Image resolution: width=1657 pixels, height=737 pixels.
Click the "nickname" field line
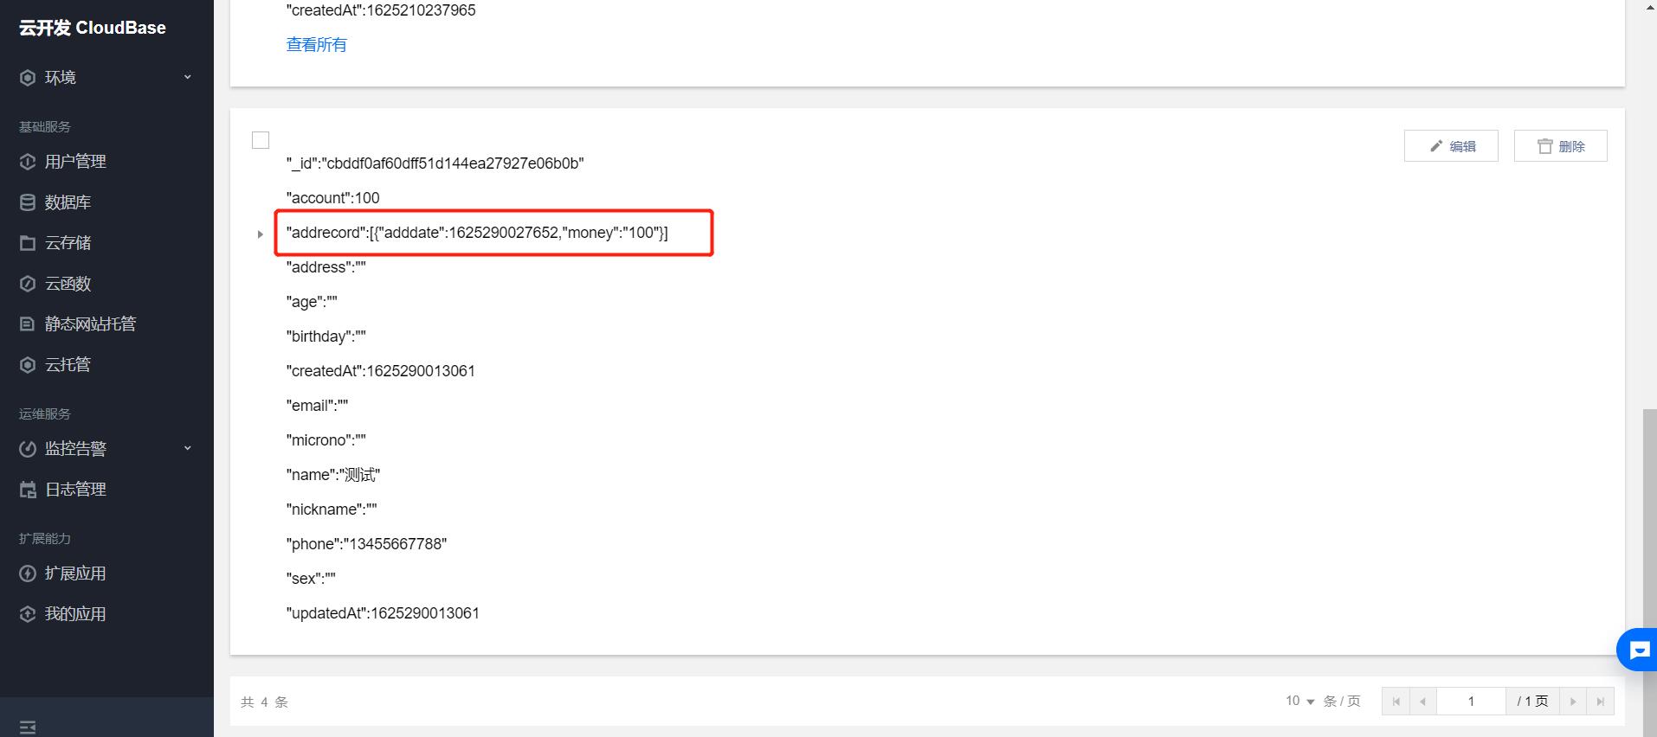332,509
